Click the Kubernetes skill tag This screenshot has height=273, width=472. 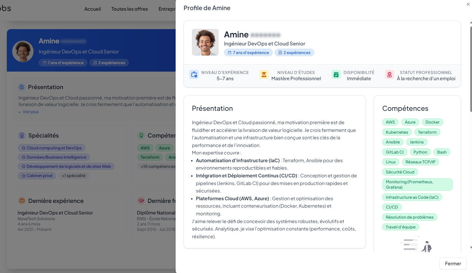click(x=397, y=132)
